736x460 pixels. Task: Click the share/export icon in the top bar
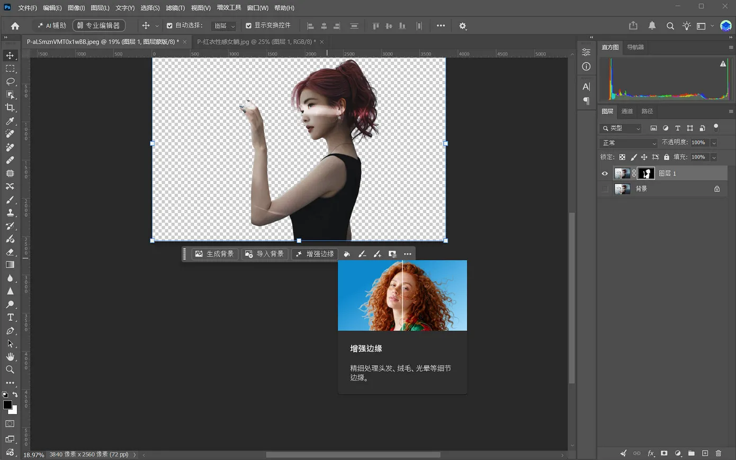(x=633, y=26)
